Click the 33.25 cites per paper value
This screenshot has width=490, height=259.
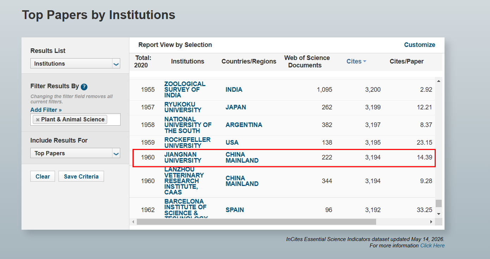(424, 210)
